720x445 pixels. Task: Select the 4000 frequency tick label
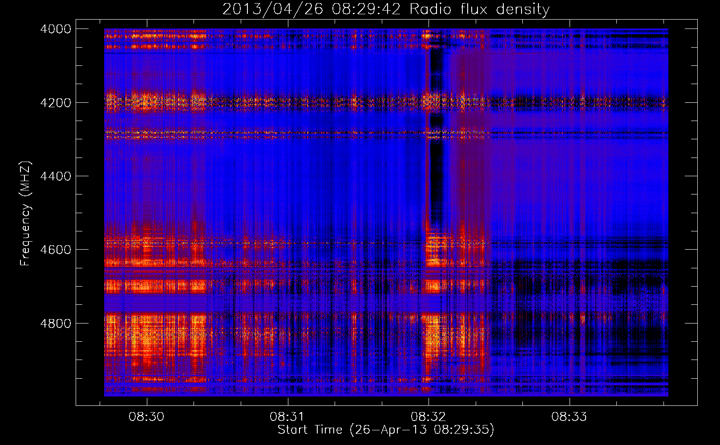[56, 29]
